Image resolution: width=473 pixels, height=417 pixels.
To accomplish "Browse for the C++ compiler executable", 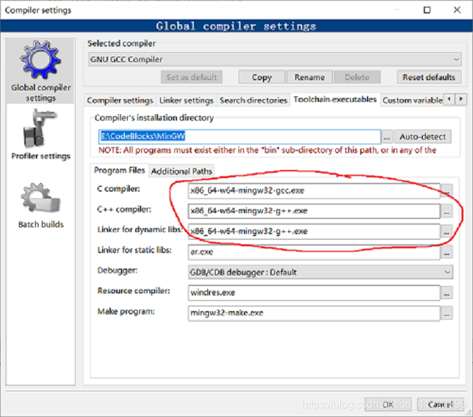I will pos(447,211).
